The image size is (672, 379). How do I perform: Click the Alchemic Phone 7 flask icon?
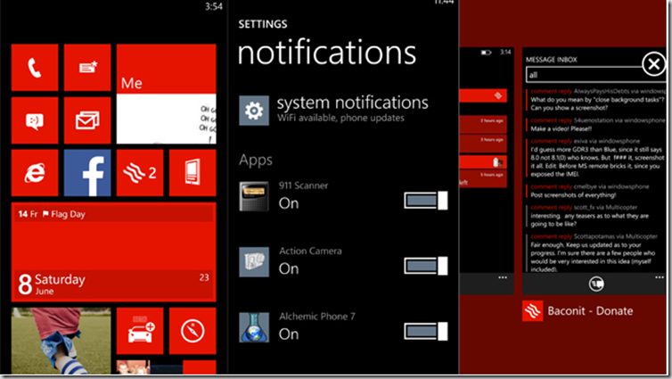click(254, 327)
